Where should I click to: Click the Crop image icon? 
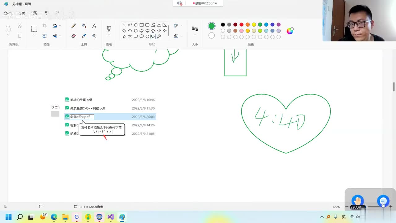click(x=45, y=26)
